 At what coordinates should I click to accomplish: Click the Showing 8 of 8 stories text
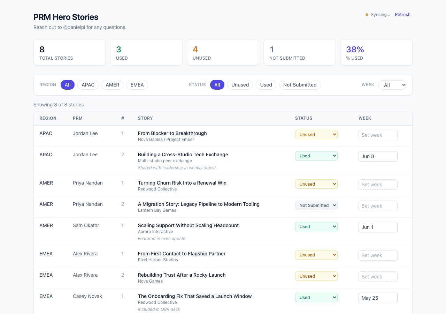(59, 105)
